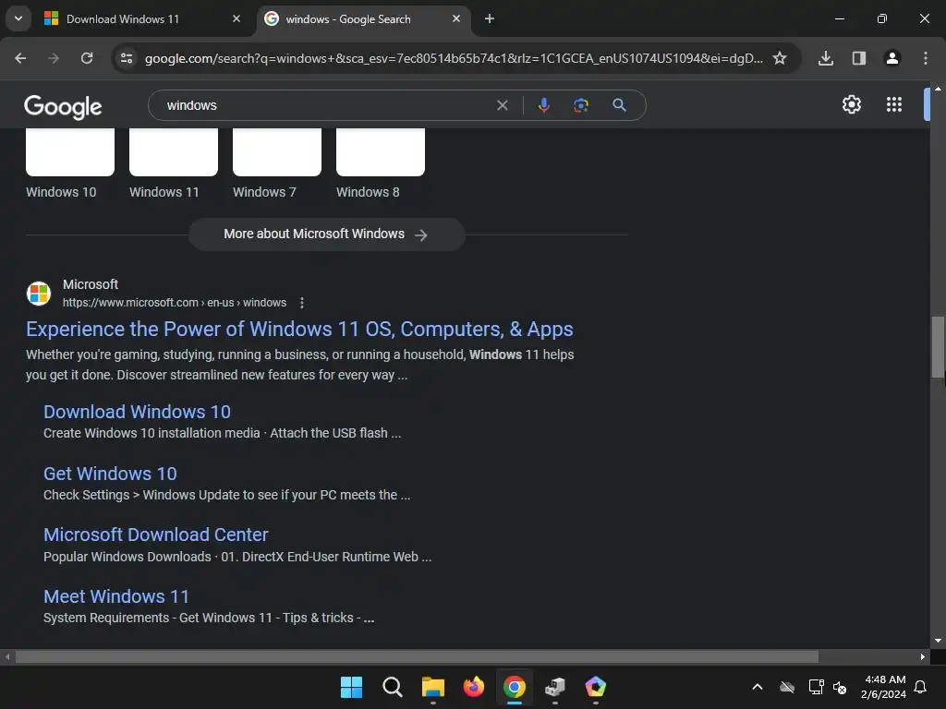
Task: Search by image with Google Lens icon
Action: [x=580, y=105]
